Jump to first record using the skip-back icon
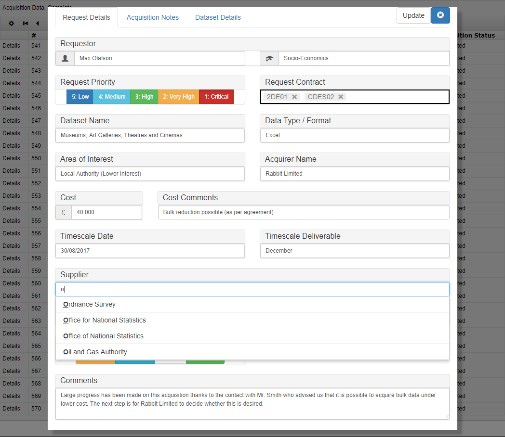505x437 pixels. tap(25, 23)
